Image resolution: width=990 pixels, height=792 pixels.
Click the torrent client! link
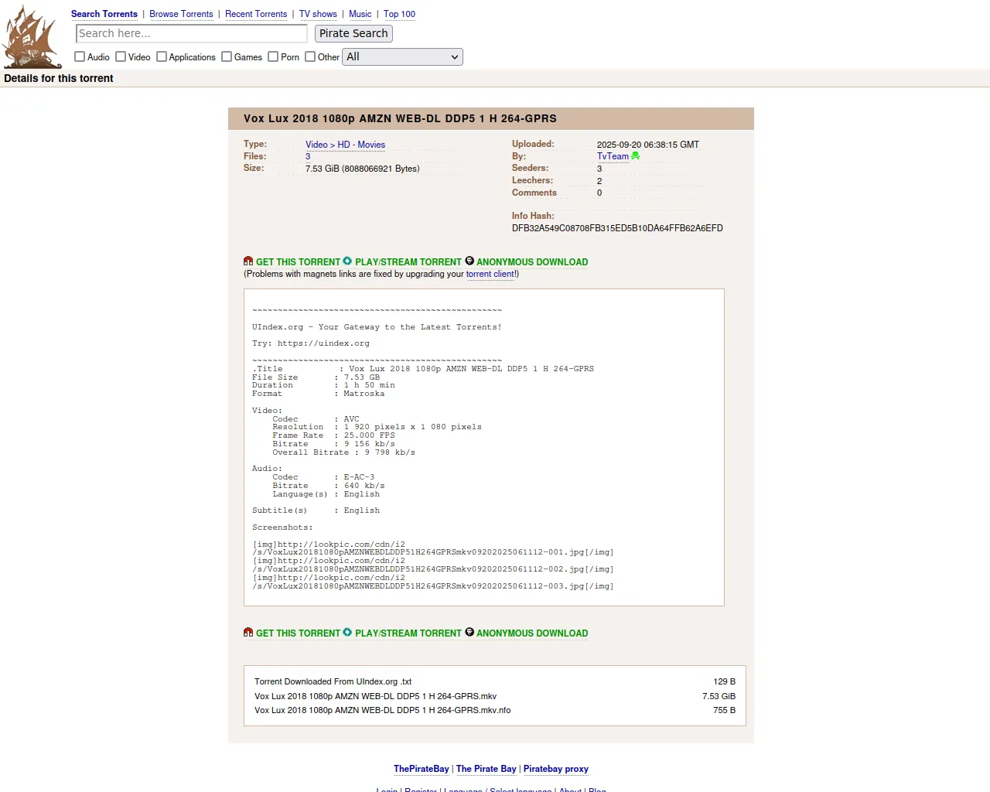click(491, 274)
